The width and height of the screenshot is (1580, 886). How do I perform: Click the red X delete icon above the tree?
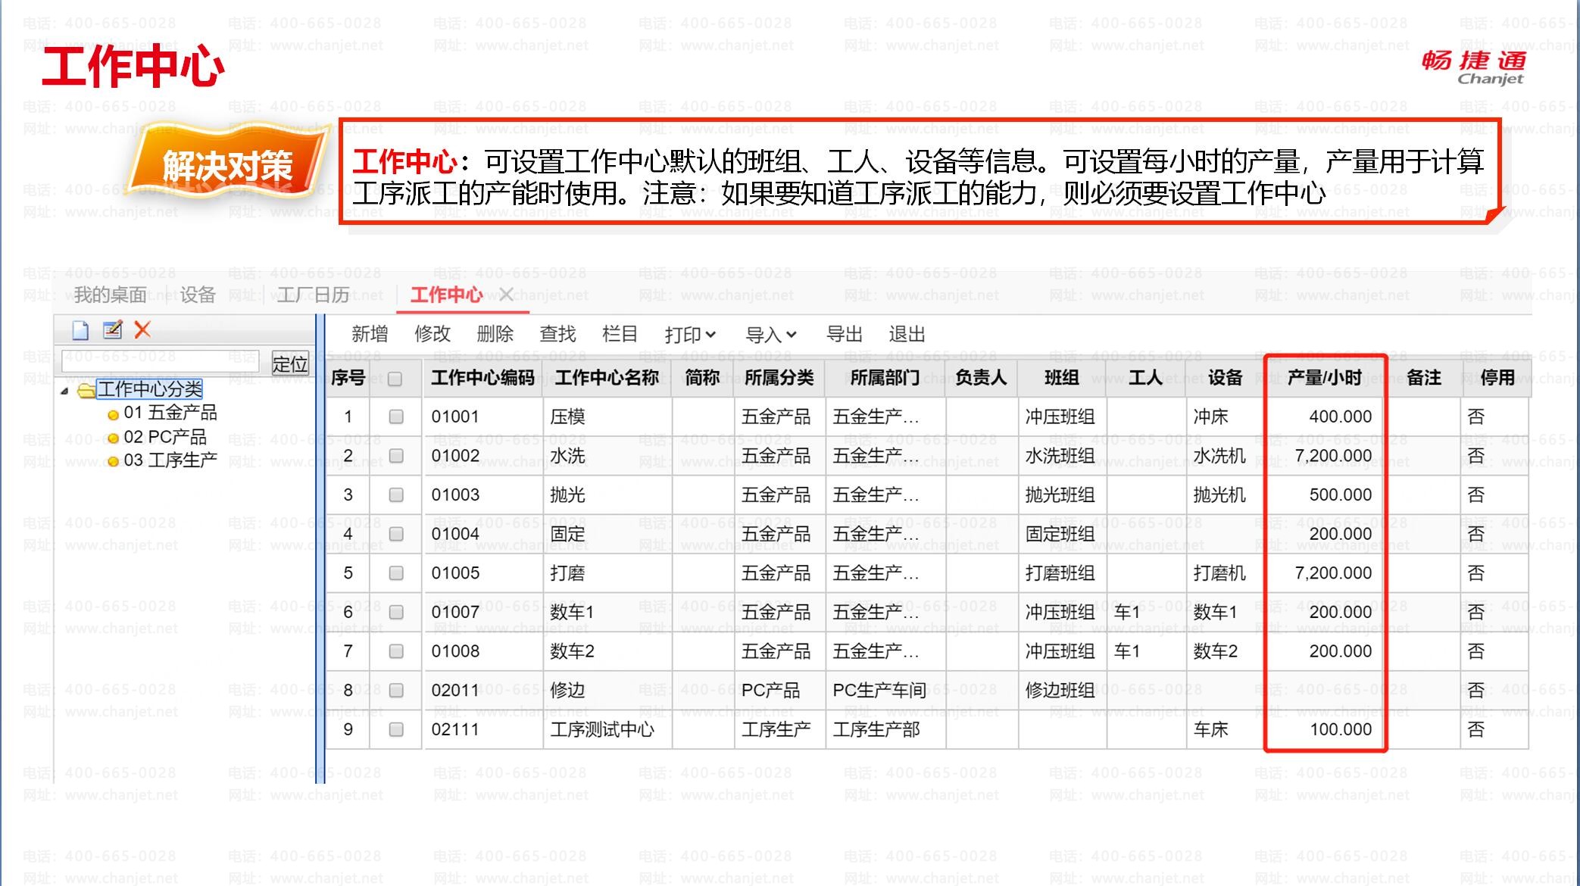(x=142, y=329)
